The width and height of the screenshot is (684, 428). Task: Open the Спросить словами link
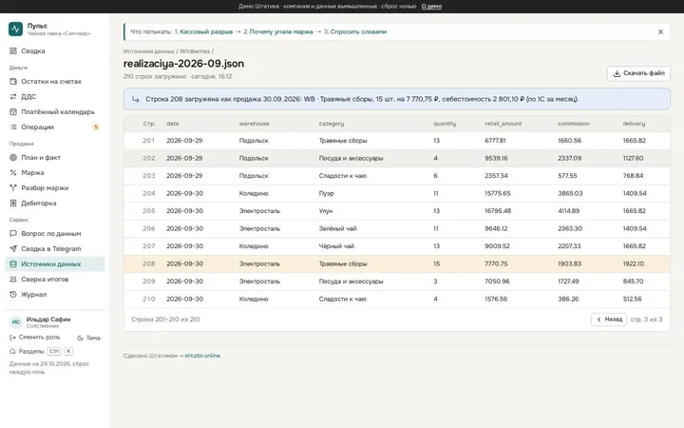click(358, 32)
